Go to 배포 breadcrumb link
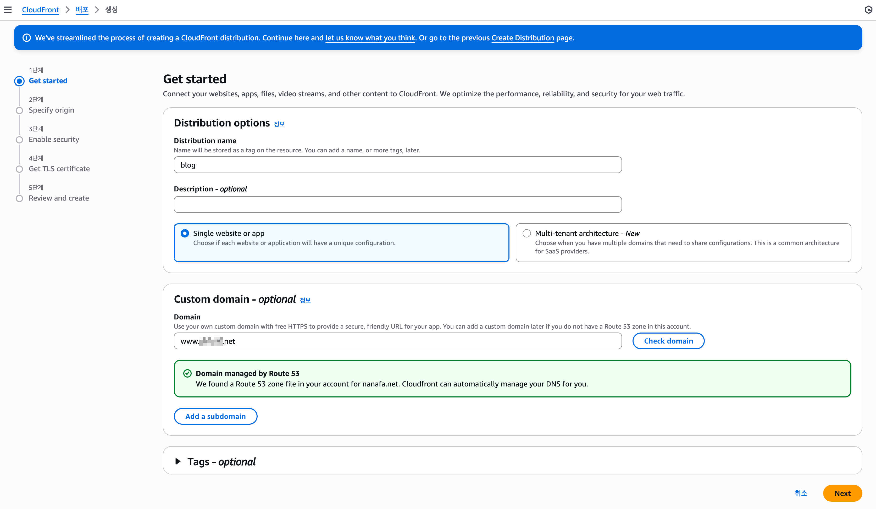 coord(82,10)
